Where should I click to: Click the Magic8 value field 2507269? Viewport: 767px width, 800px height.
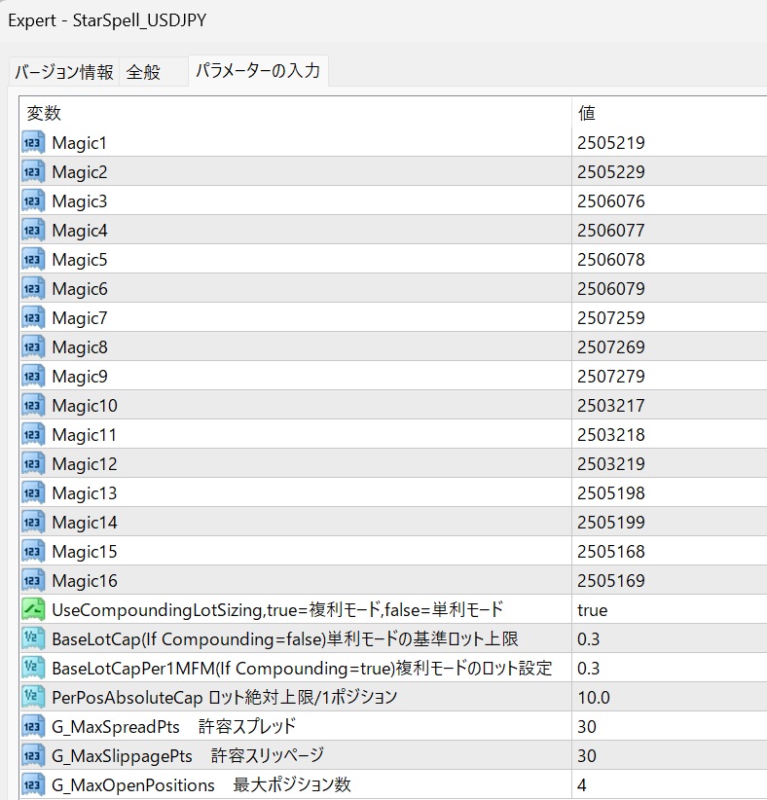(669, 346)
